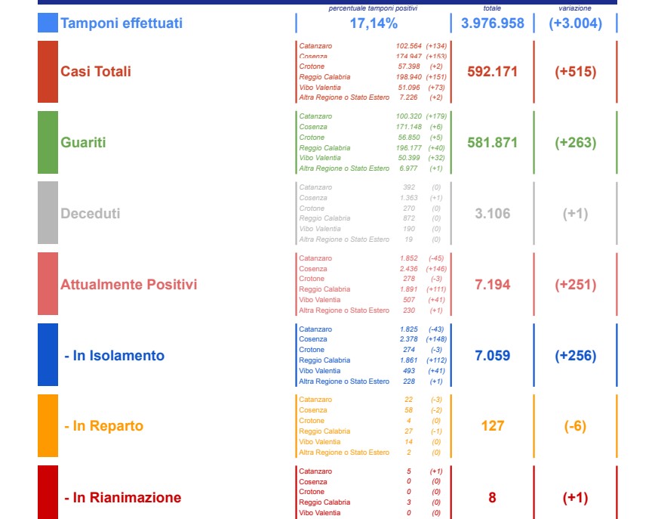Click the variazione column header

pyautogui.click(x=575, y=8)
